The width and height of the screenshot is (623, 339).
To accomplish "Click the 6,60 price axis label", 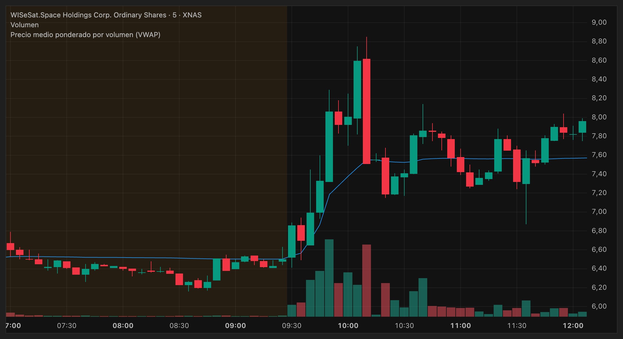I will point(599,249).
